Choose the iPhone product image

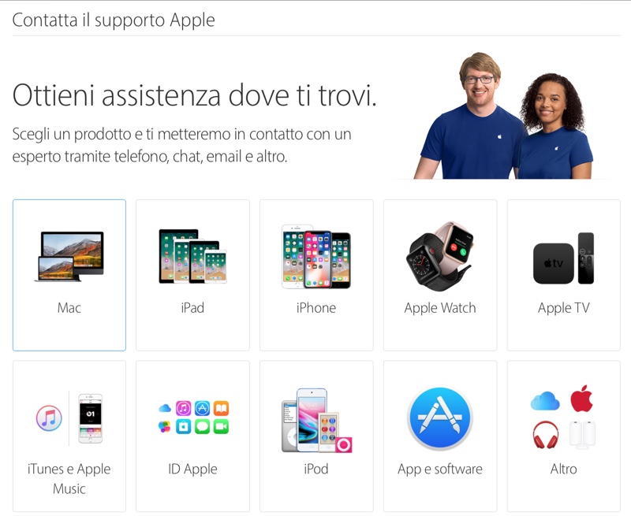point(316,256)
